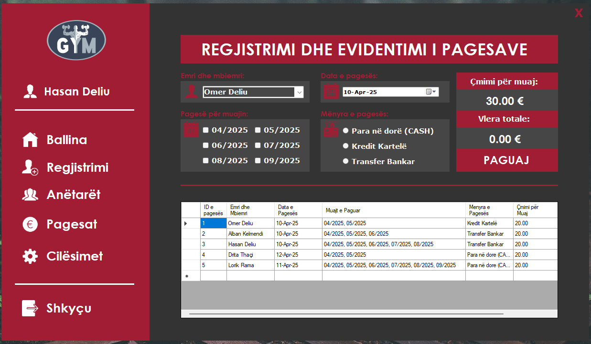Image resolution: width=591 pixels, height=344 pixels.
Task: Click the GYM logo in sidebar
Action: (x=76, y=40)
